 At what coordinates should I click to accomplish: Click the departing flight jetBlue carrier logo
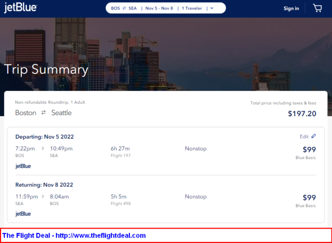(23, 166)
